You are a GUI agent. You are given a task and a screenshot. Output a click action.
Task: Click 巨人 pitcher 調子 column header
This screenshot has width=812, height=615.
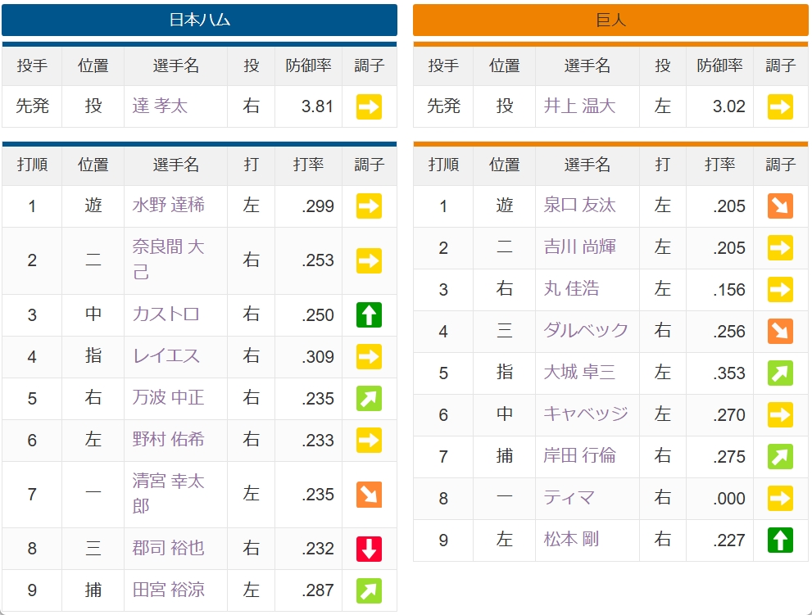[780, 66]
